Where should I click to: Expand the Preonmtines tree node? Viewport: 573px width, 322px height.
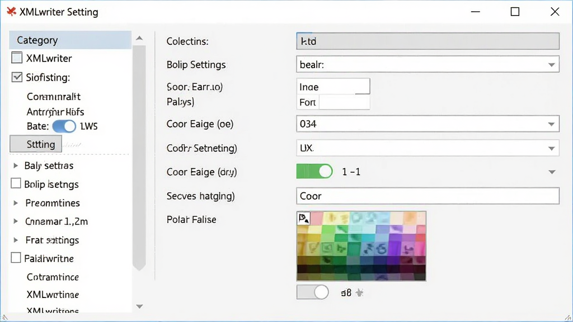[x=16, y=203]
